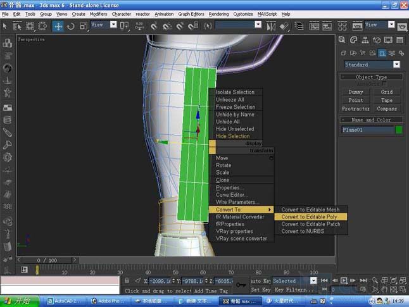Click the Zoom viewport navigation icon
Screen dimensions: 409x307
coord(375,280)
